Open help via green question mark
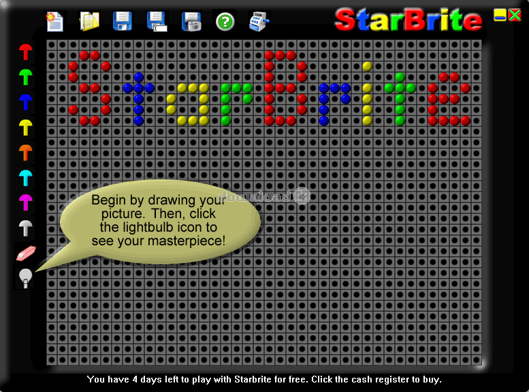529x392 pixels. (x=225, y=22)
